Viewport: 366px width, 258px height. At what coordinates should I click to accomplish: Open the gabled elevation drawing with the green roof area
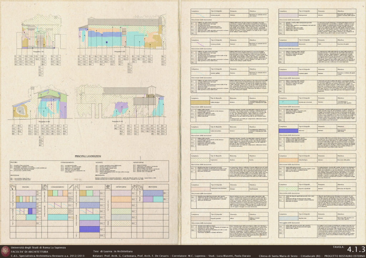pos(40,103)
